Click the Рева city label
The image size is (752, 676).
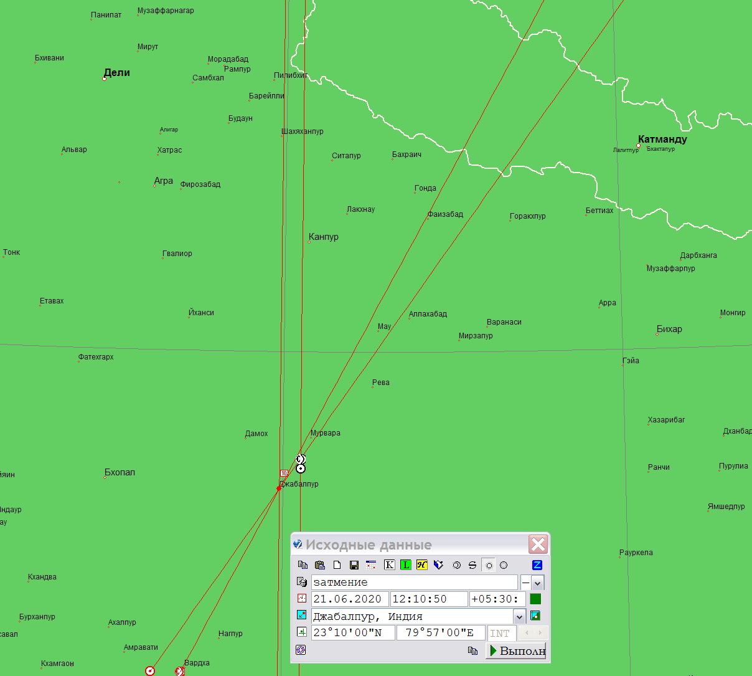[x=381, y=383]
